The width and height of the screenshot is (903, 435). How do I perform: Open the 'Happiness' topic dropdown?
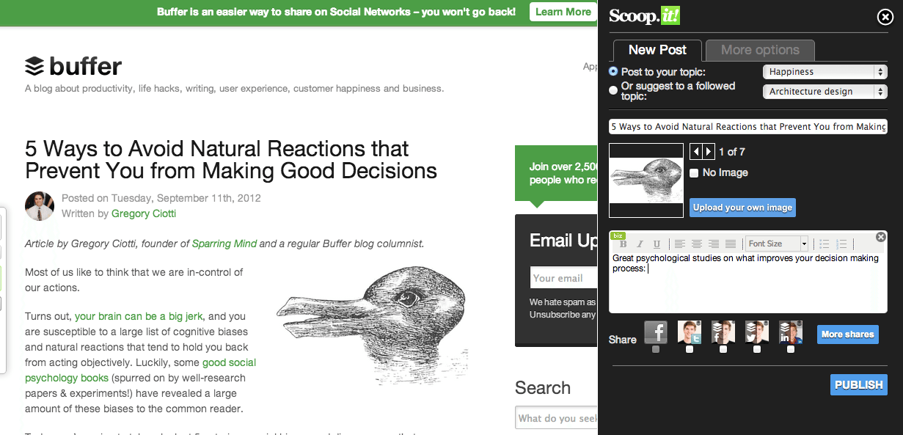point(825,72)
